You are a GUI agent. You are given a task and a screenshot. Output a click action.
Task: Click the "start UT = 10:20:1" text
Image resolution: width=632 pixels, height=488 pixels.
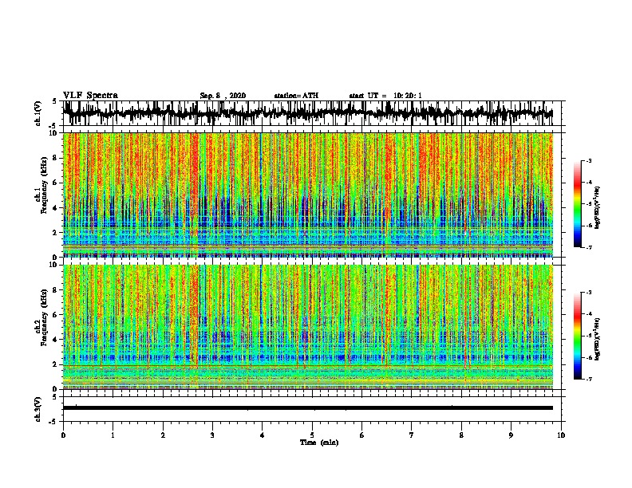tap(385, 96)
